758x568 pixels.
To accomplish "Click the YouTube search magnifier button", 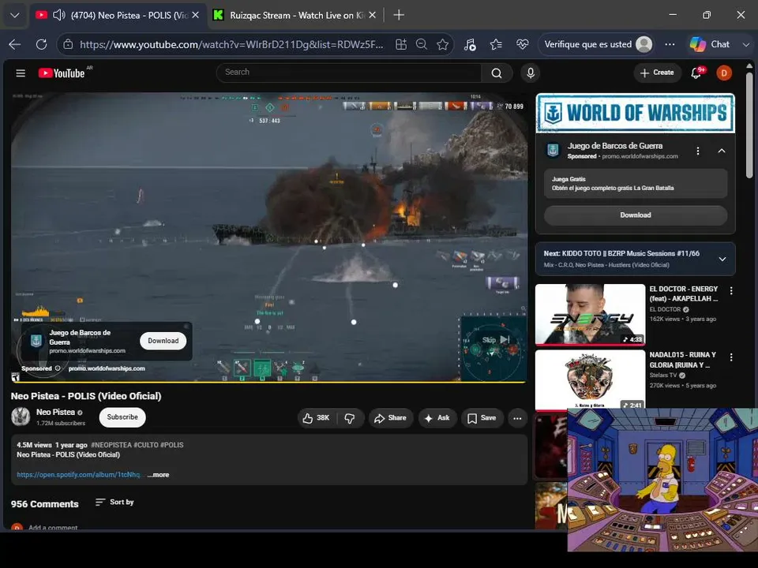I will [497, 73].
